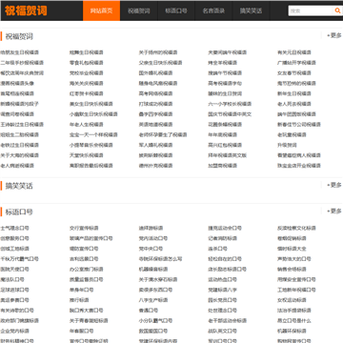This screenshot has height=343, width=343.
Task: Open the 搞笑笑话 section heading
Action: click(19, 186)
